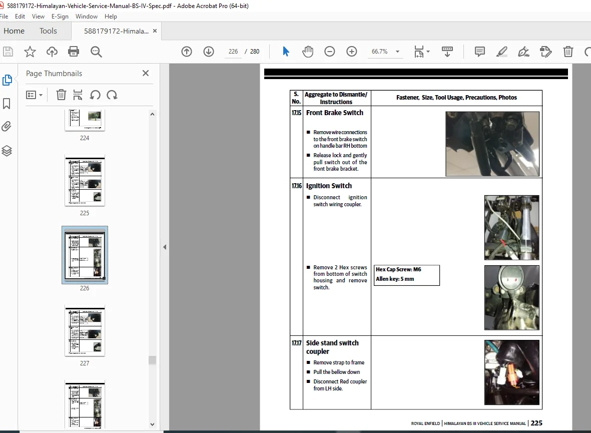Open the Bookmarks sidebar panel
The width and height of the screenshot is (591, 433).
point(7,104)
